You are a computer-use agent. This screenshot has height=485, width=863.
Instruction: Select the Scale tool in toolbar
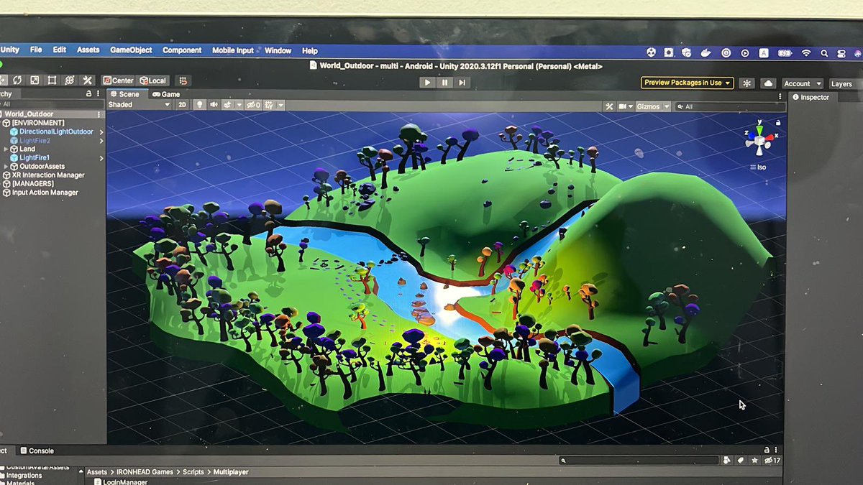pyautogui.click(x=35, y=80)
